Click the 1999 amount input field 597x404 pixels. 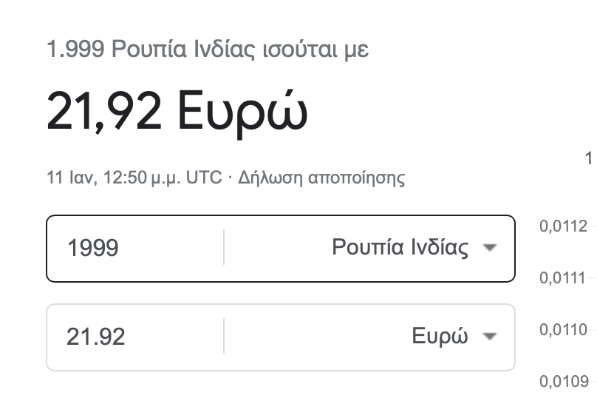coord(134,248)
